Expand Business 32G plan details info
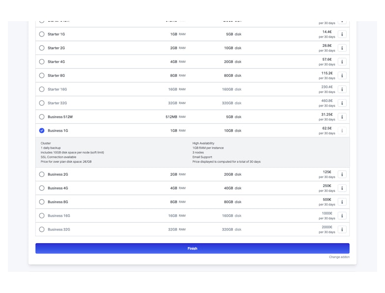Viewport: 385px width, 293px height. click(x=342, y=230)
